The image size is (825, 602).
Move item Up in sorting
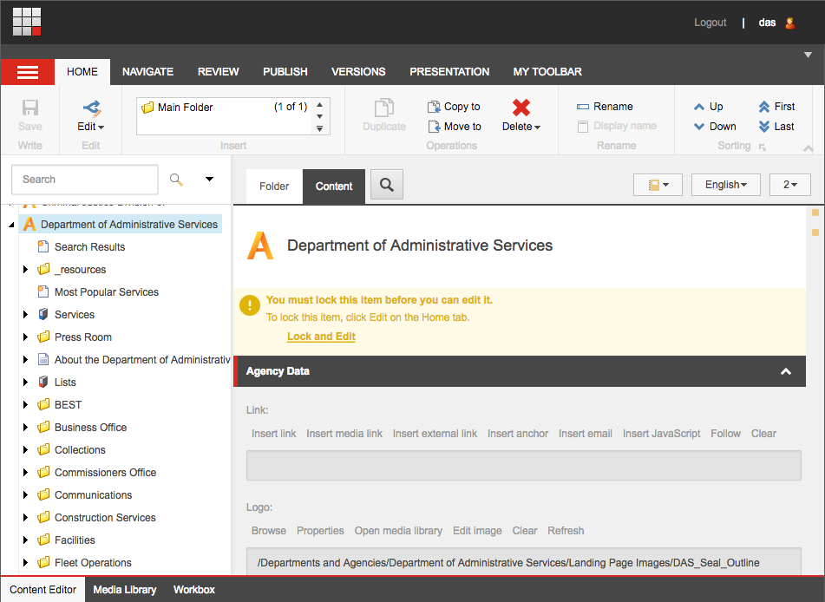[x=699, y=107]
